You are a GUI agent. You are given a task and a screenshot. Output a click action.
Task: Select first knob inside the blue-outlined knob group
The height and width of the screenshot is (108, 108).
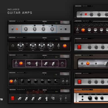(26, 29)
